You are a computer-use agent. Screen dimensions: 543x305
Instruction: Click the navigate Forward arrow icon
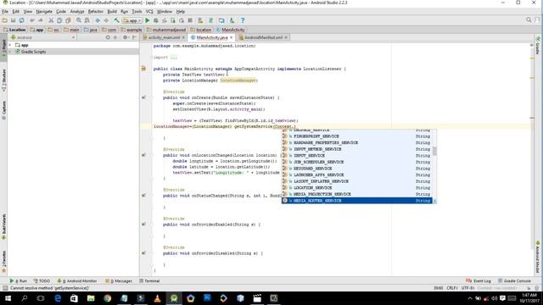pos(106,20)
